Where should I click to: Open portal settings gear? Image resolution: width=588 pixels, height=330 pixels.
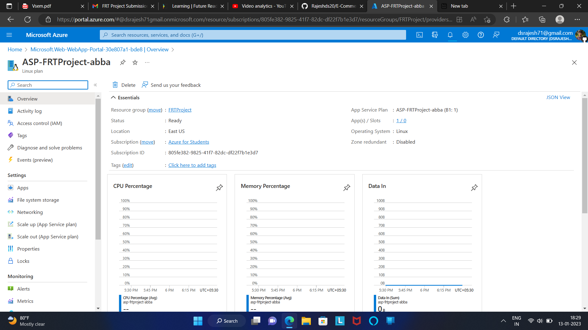point(465,35)
